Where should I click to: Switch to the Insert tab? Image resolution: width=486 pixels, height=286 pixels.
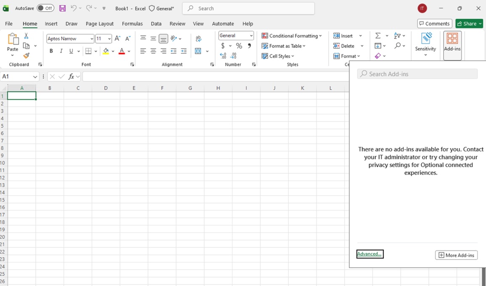(51, 24)
